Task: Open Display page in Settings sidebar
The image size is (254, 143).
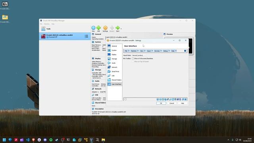Action: [115, 54]
